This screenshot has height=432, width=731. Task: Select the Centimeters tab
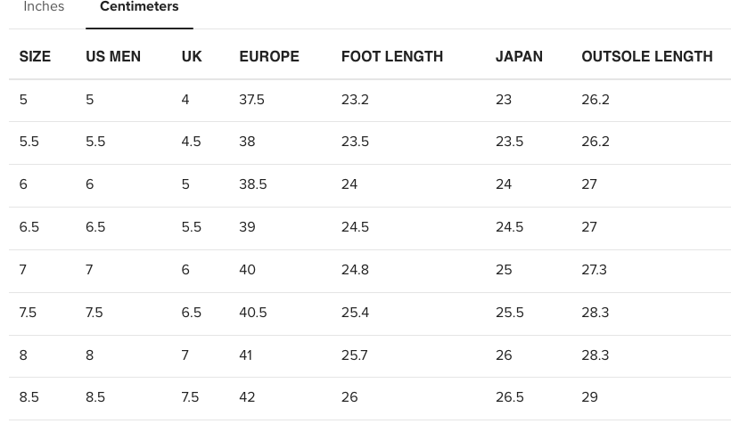coord(139,8)
